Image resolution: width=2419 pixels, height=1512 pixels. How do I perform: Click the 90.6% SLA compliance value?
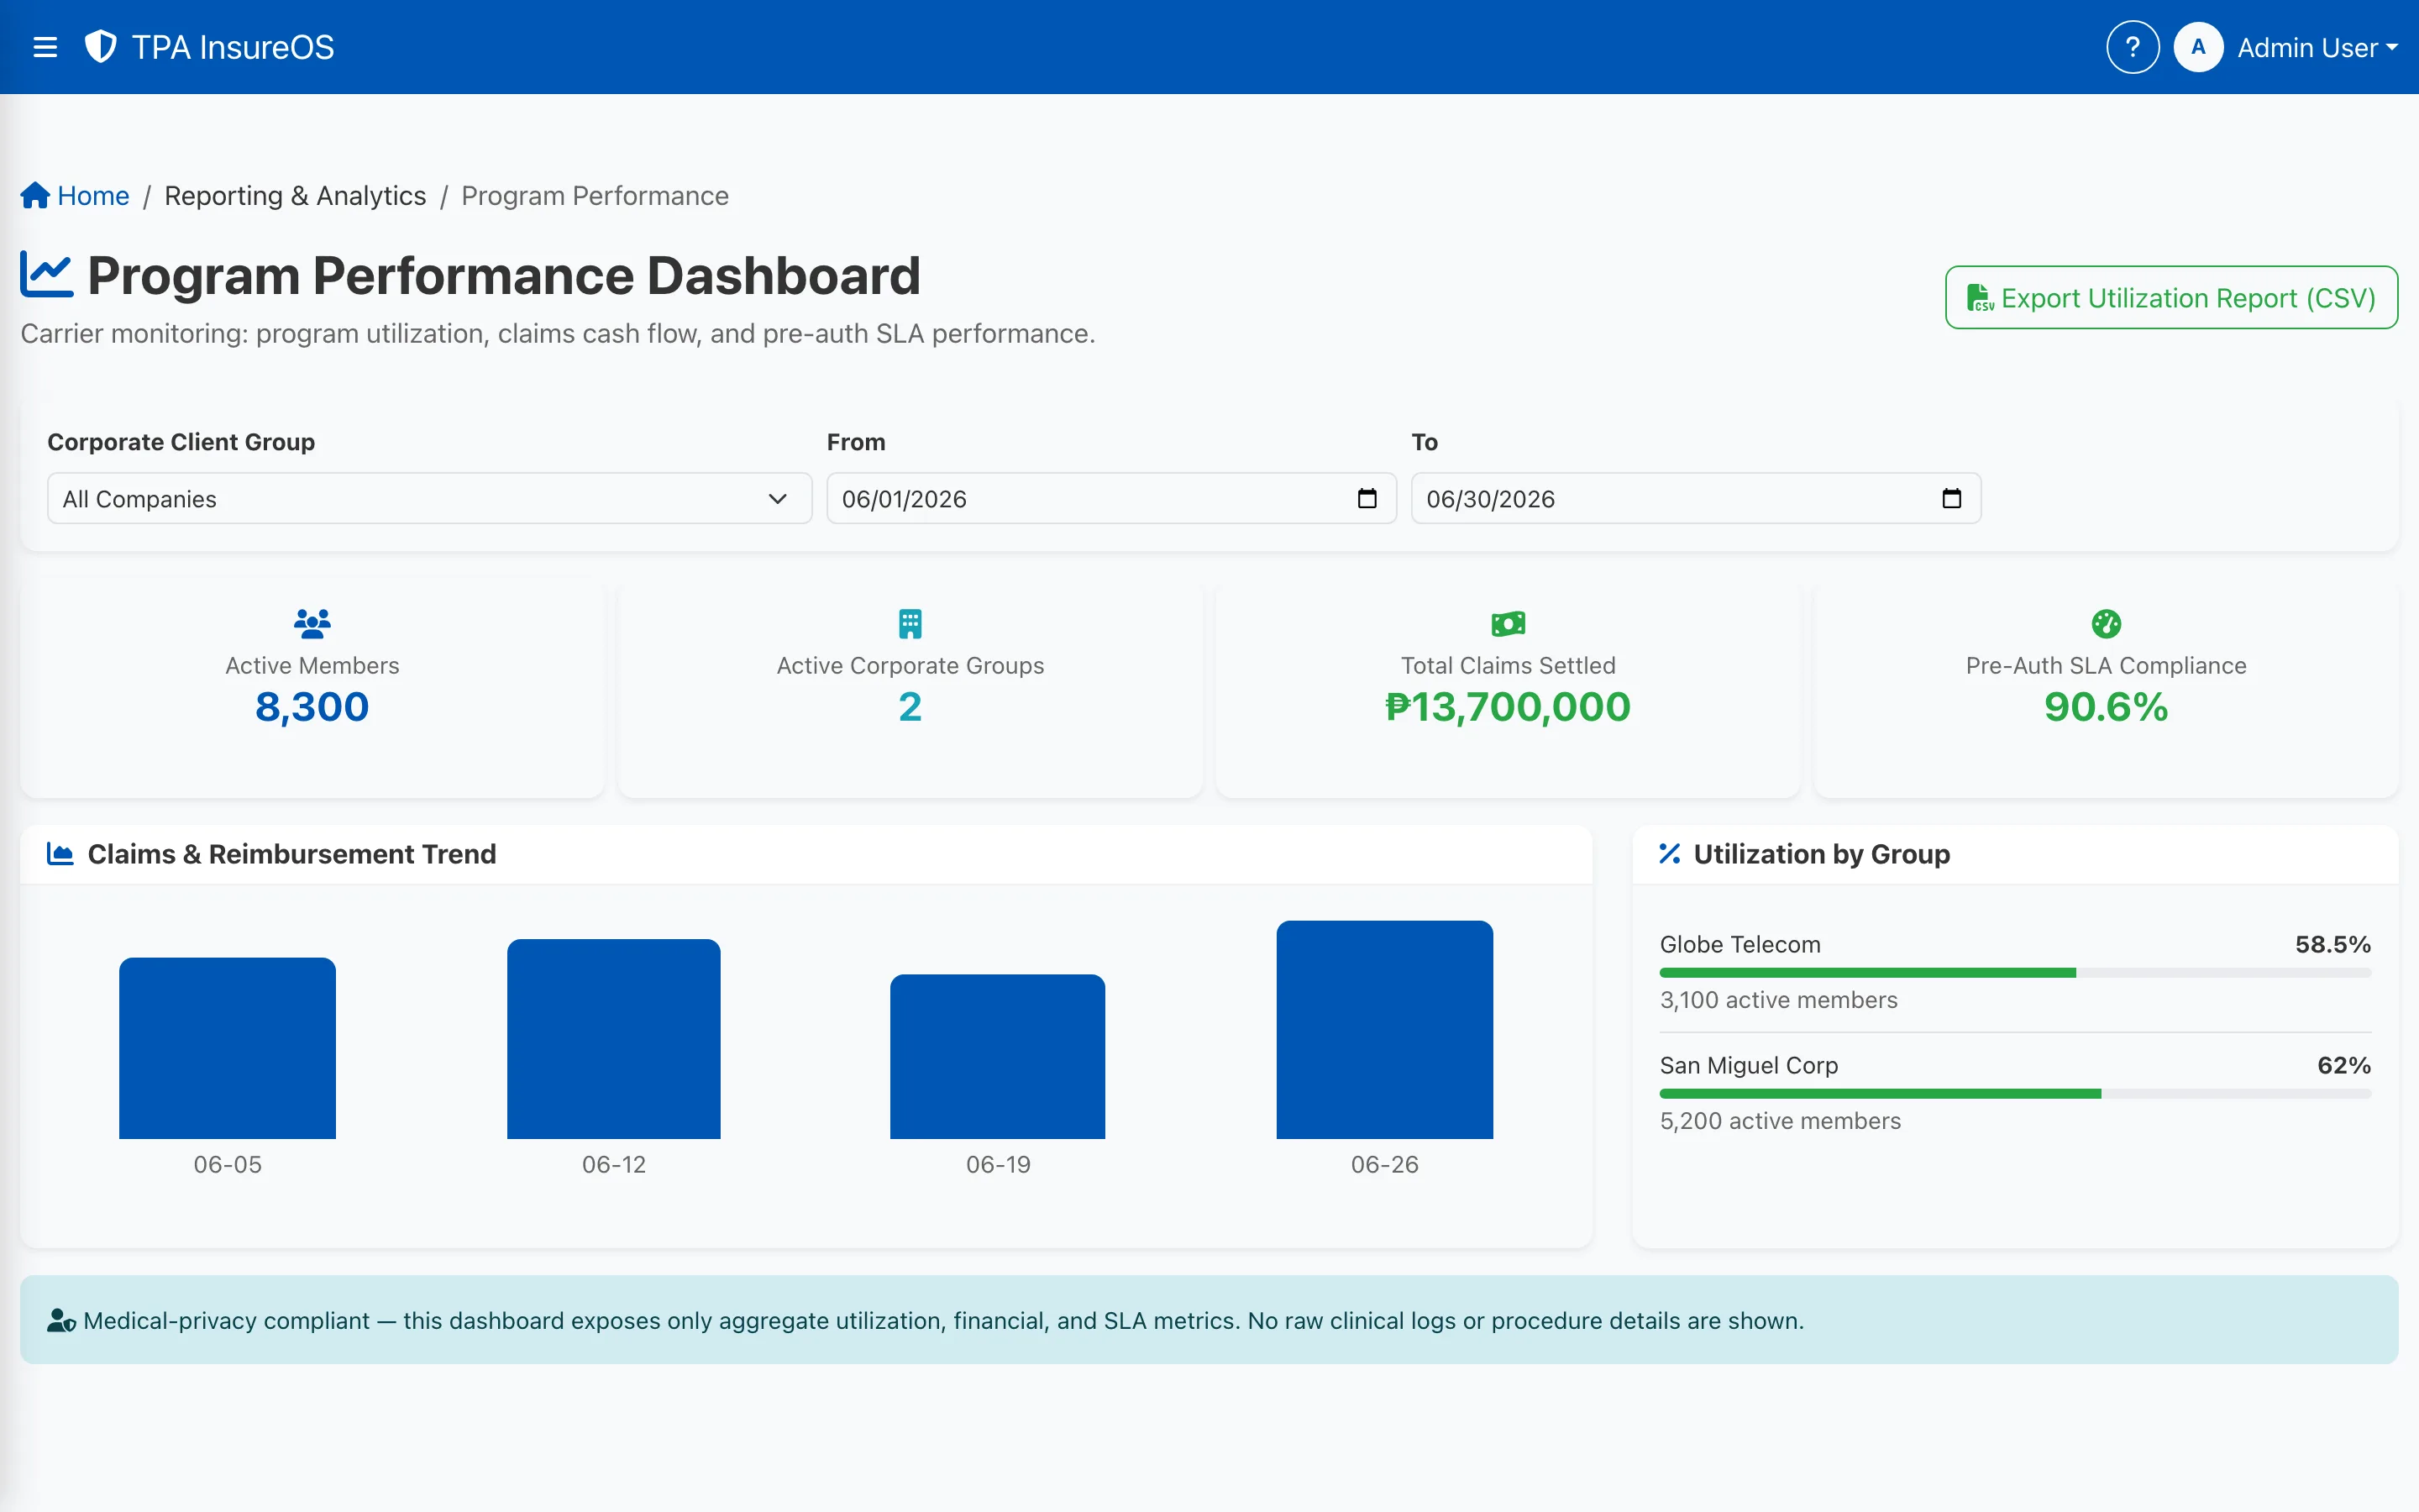(2105, 707)
